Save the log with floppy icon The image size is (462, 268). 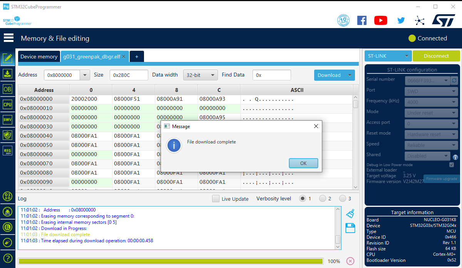pos(350,228)
